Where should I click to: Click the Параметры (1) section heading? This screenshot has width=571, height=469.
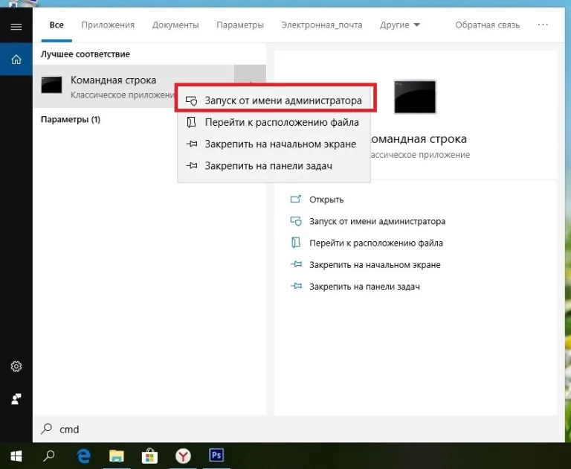pyautogui.click(x=71, y=120)
